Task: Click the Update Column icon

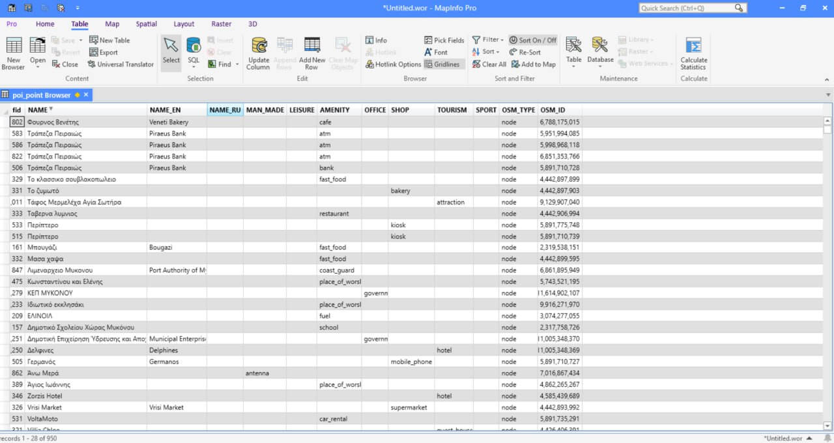Action: (x=258, y=52)
